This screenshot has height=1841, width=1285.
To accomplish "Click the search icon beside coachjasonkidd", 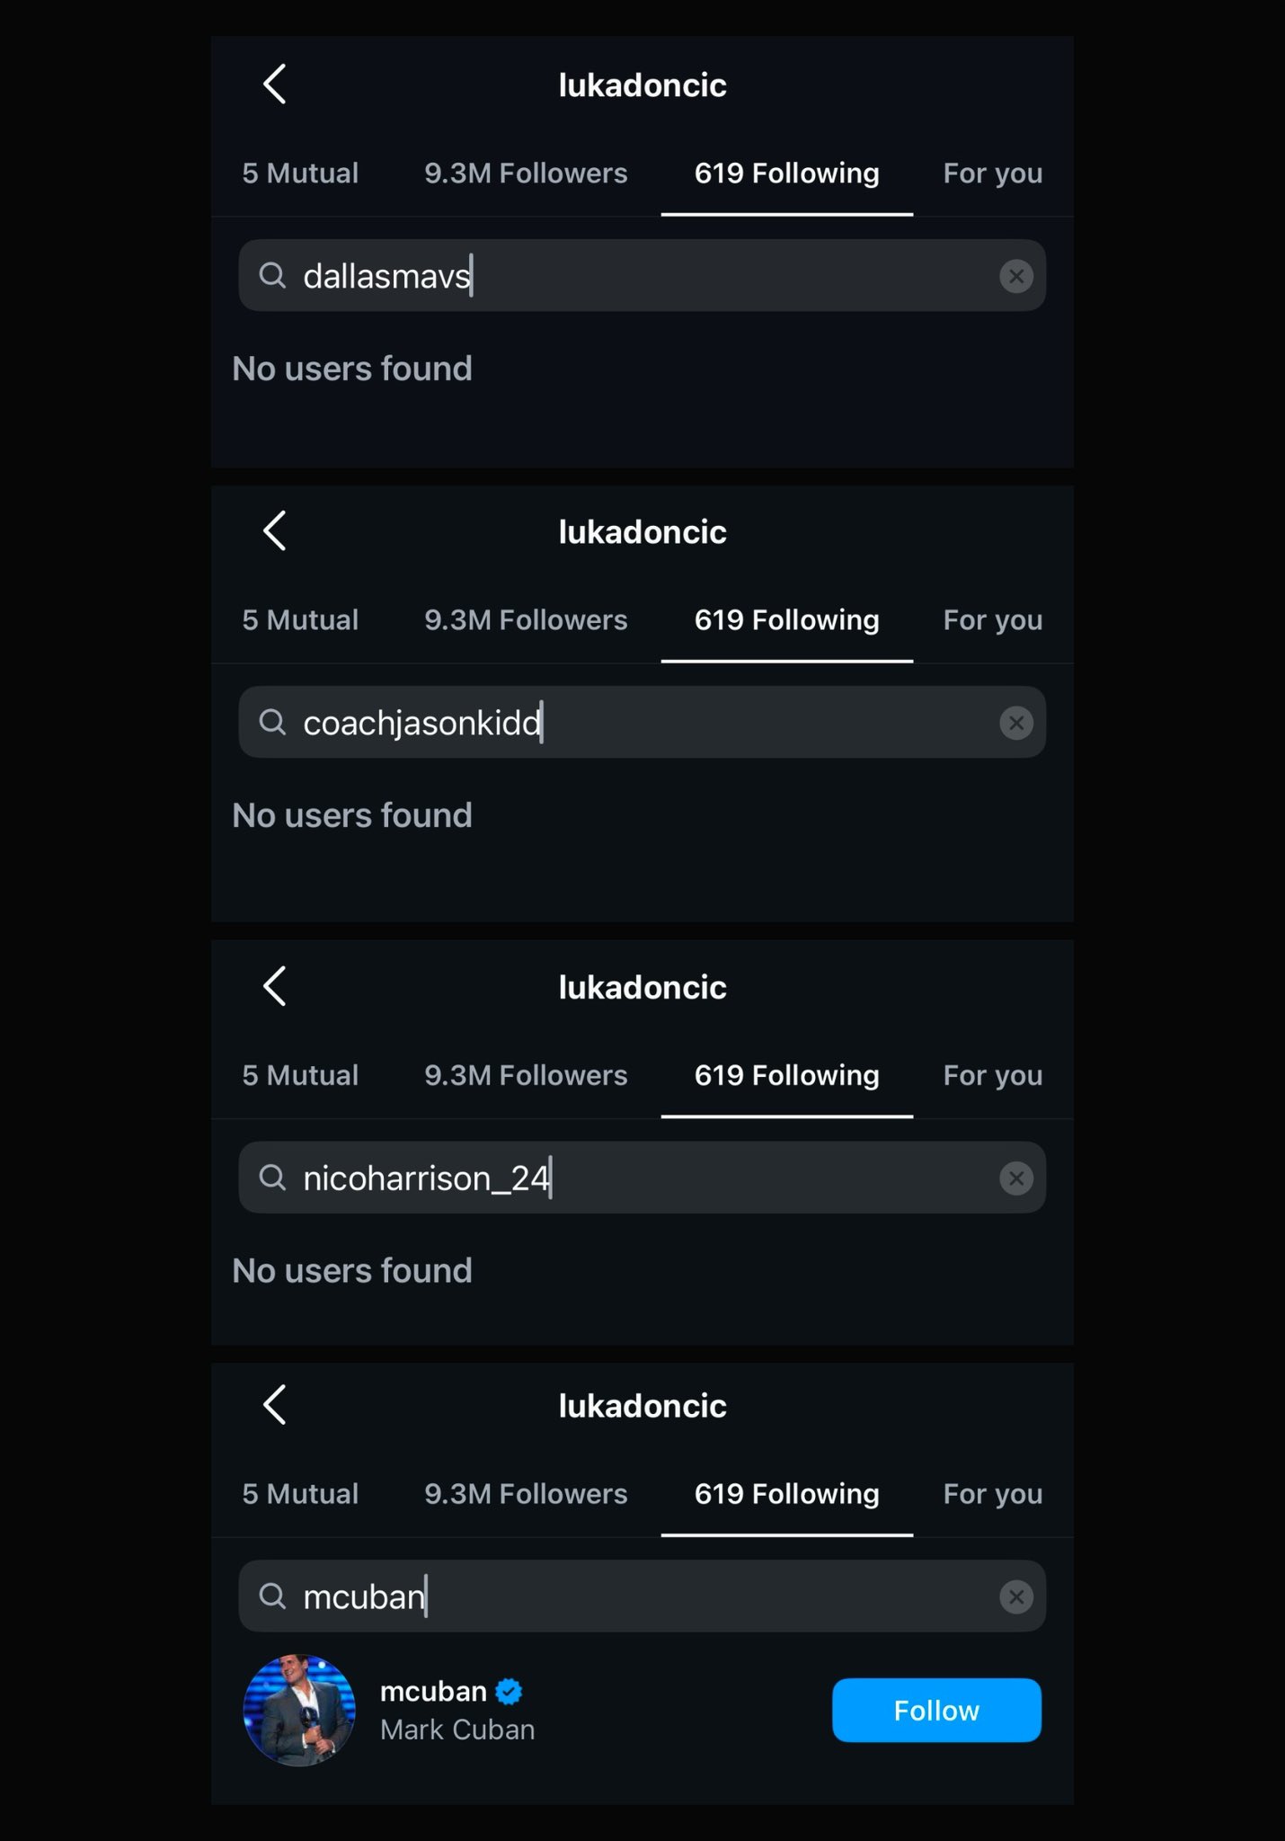I will click(x=272, y=722).
